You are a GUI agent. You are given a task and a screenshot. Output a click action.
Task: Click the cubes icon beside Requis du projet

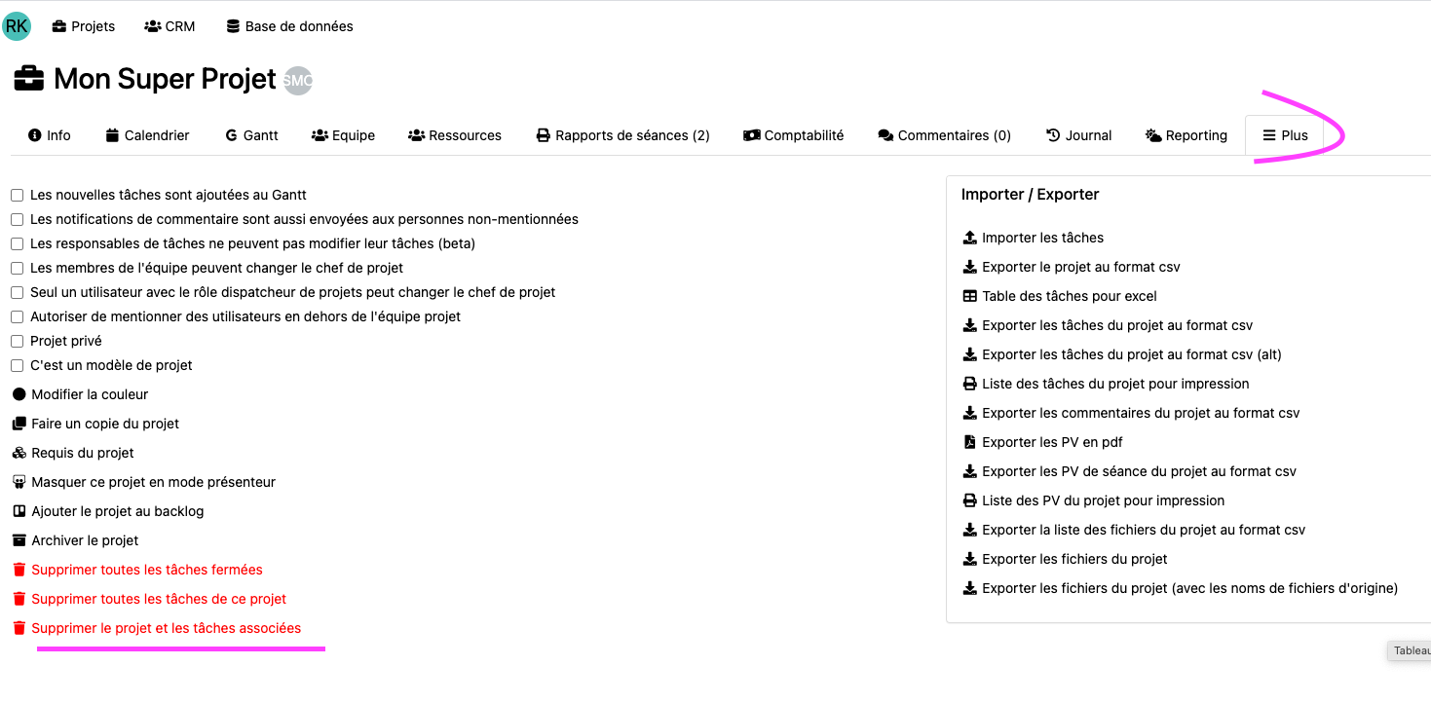click(19, 453)
